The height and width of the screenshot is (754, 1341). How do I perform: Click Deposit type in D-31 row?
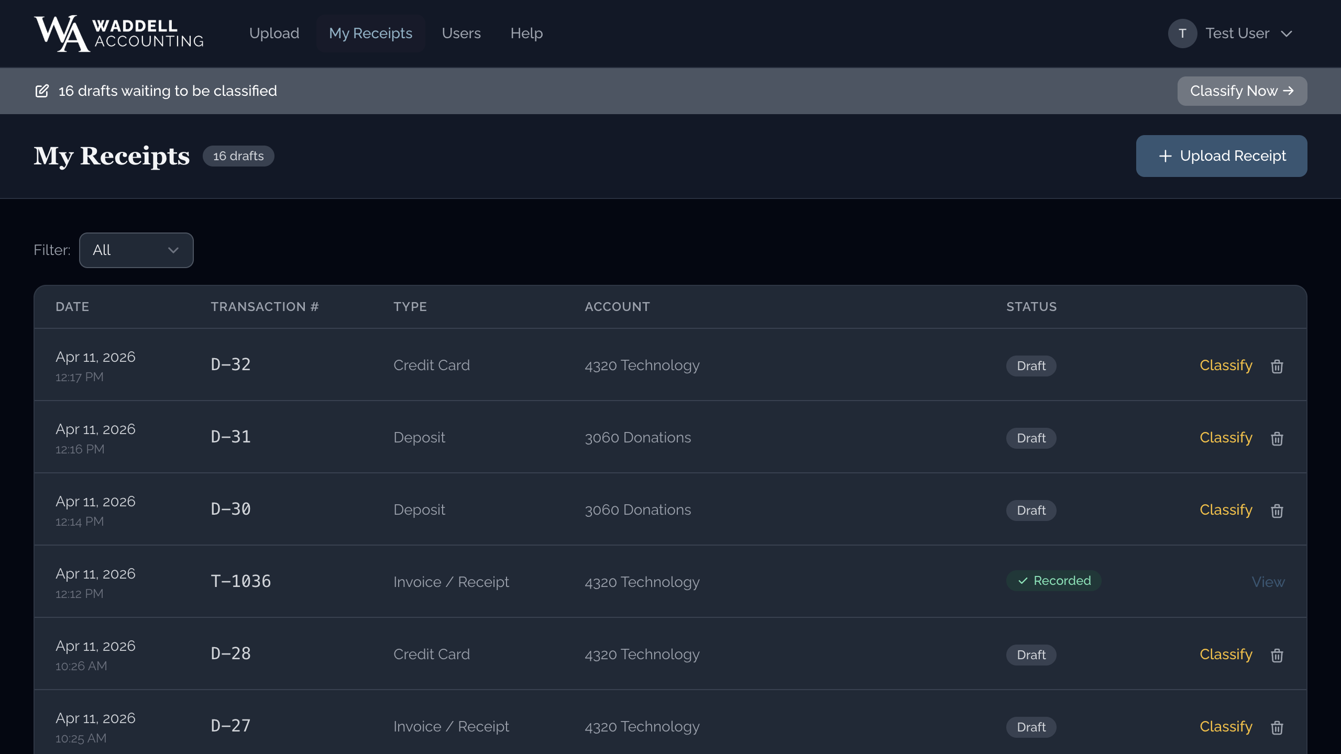[x=419, y=438]
